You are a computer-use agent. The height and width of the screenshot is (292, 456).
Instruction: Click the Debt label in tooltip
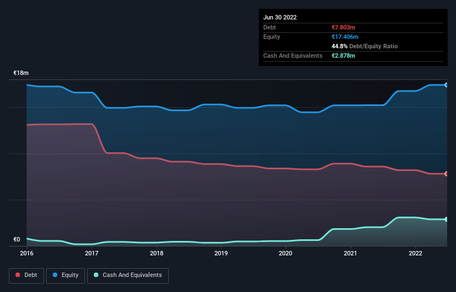269,27
